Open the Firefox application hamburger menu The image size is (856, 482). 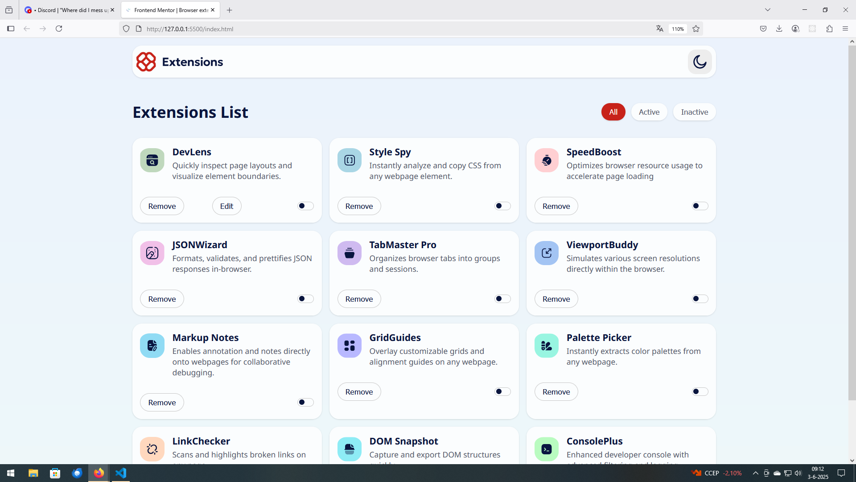(x=845, y=29)
